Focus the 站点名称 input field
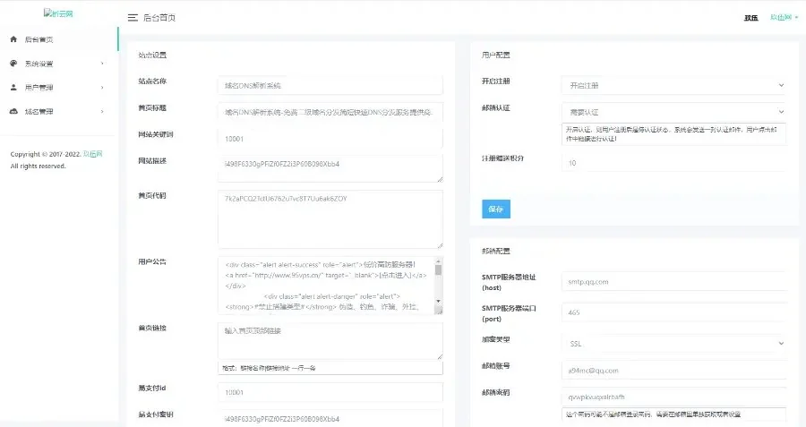The width and height of the screenshot is (806, 427). (330, 85)
